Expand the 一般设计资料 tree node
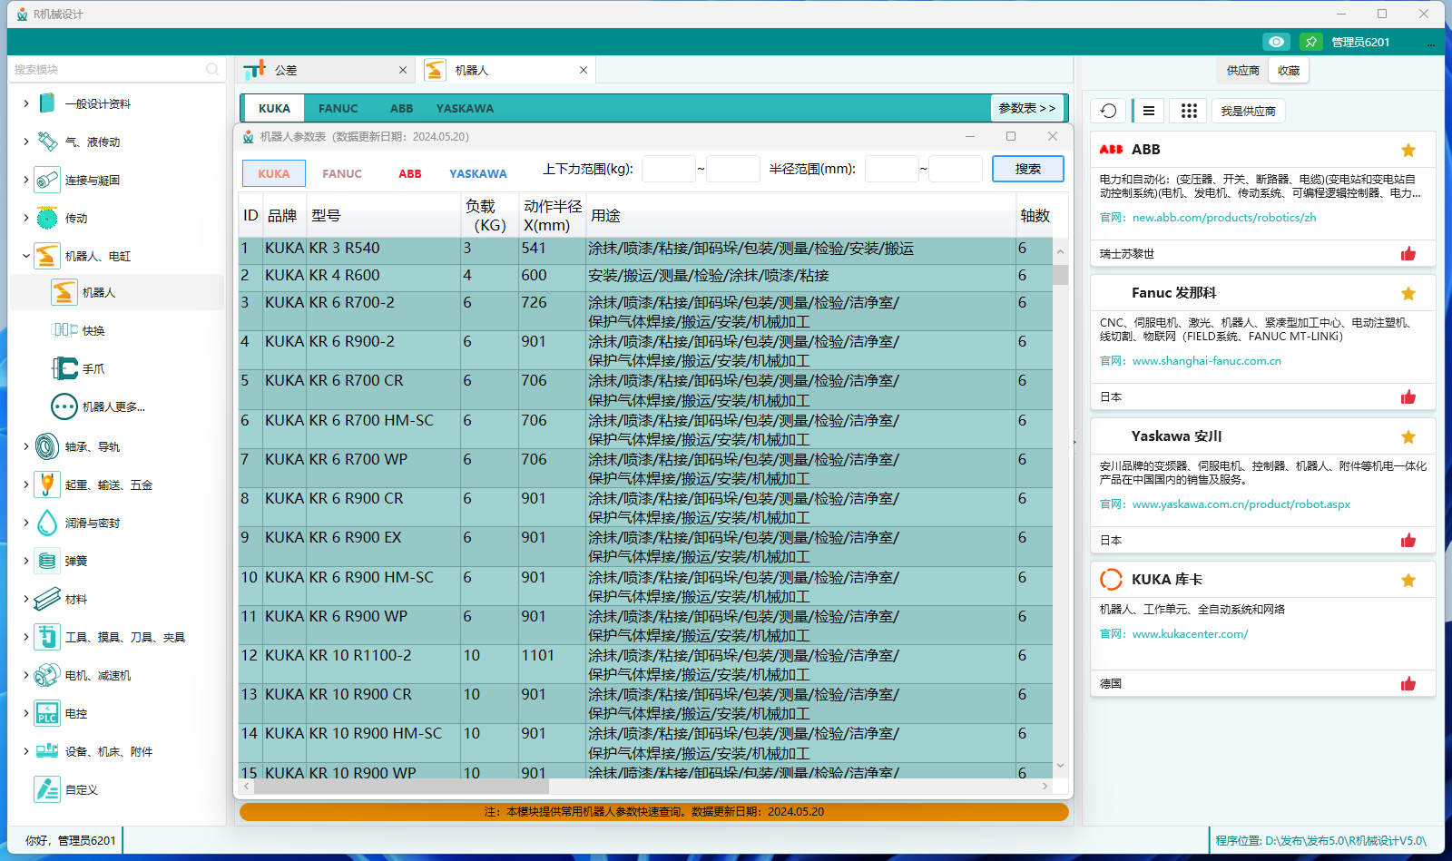Image resolution: width=1452 pixels, height=861 pixels. [25, 103]
